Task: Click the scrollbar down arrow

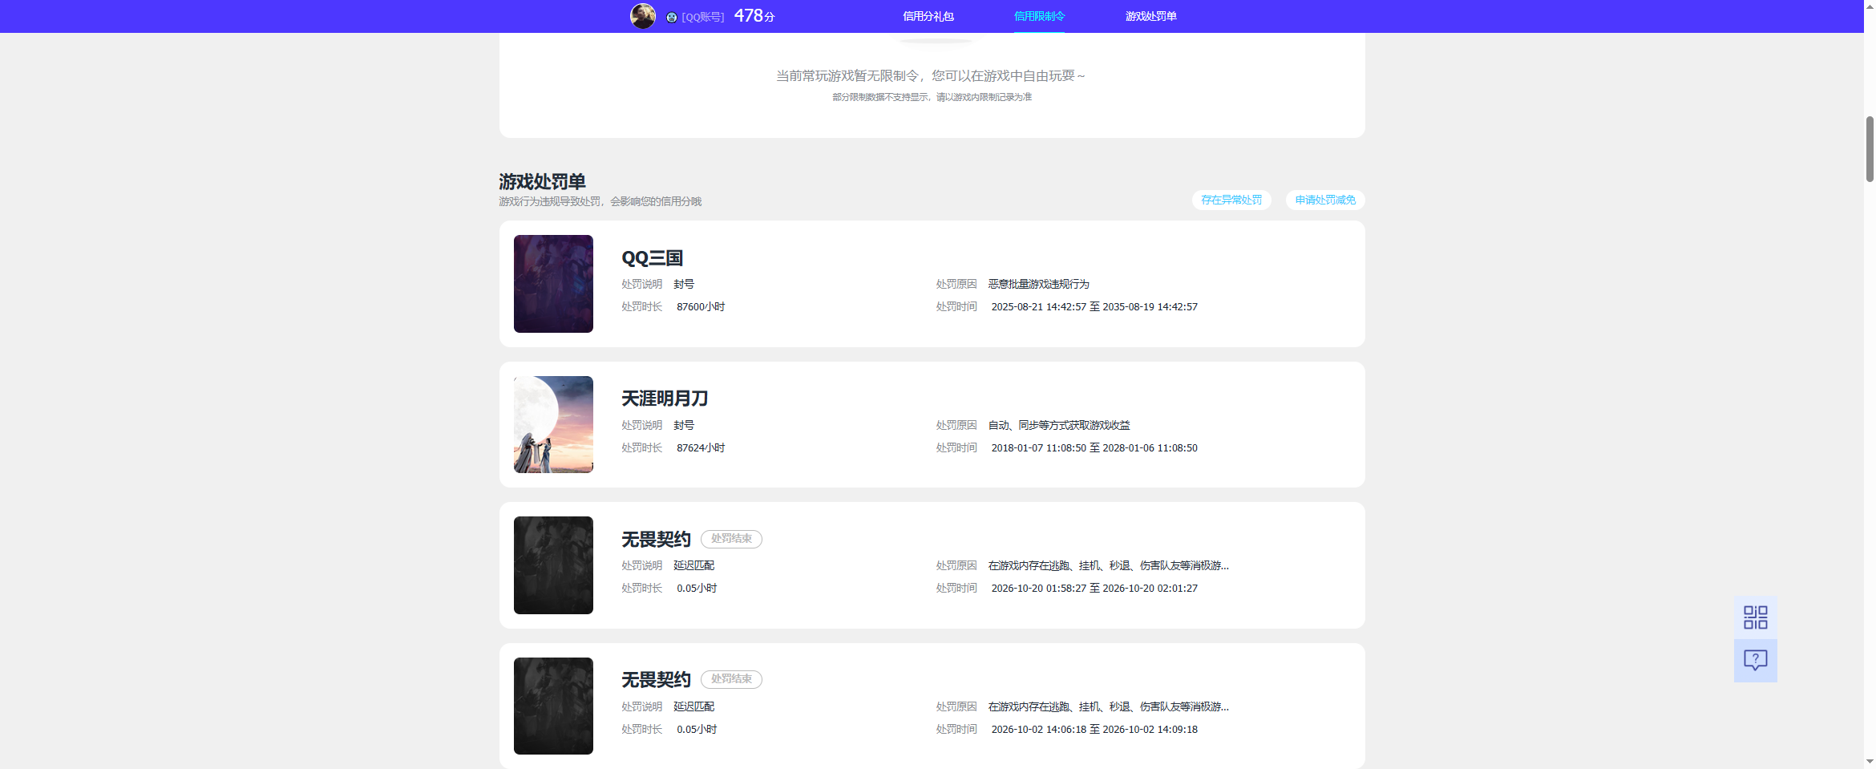Action: 1870,761
